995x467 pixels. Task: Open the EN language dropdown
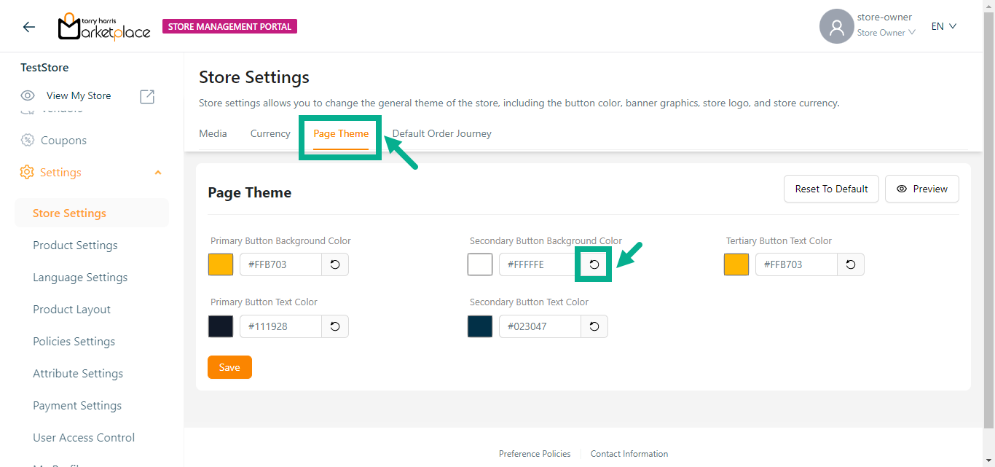[x=943, y=26]
